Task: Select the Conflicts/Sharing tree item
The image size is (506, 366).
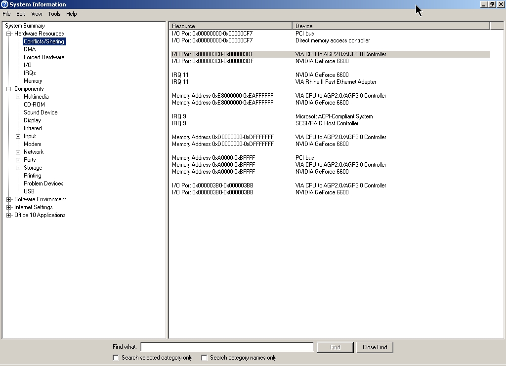Action: (44, 41)
